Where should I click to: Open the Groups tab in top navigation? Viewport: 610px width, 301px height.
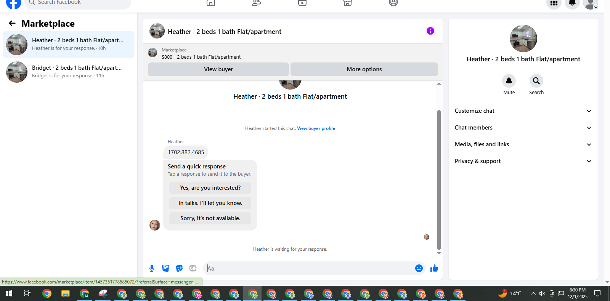coord(393,3)
